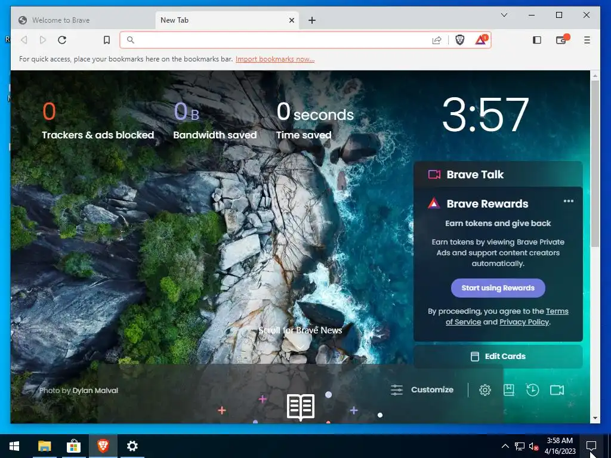Open the Brave Talk card
Screen dimensions: 611x458
click(x=498, y=174)
